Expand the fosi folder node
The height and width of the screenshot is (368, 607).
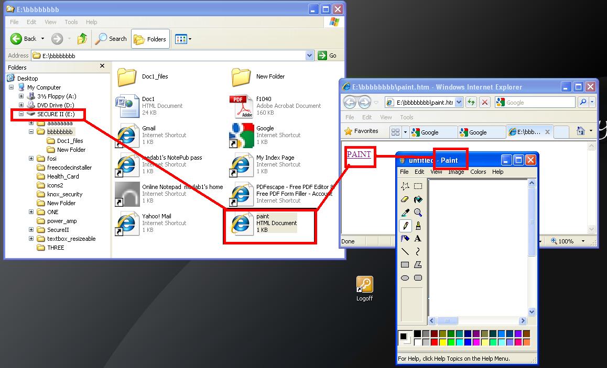(x=31, y=159)
